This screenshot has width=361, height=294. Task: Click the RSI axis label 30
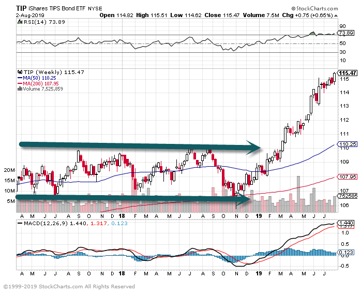(x=342, y=52)
